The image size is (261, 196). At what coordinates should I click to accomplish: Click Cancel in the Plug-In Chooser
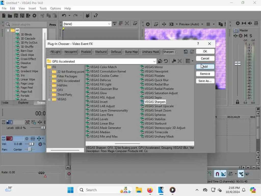coord(205,58)
